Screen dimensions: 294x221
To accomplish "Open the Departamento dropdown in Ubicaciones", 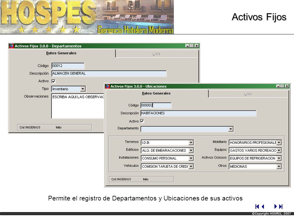I will pyautogui.click(x=231, y=129).
